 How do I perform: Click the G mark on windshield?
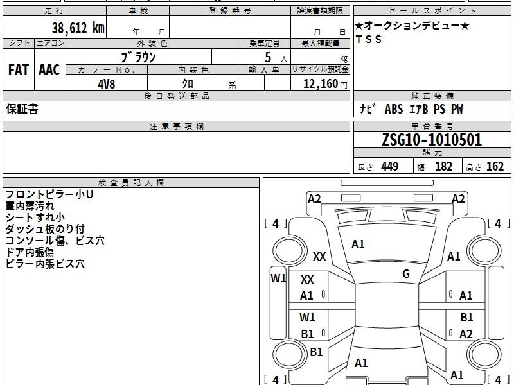pyautogui.click(x=406, y=273)
